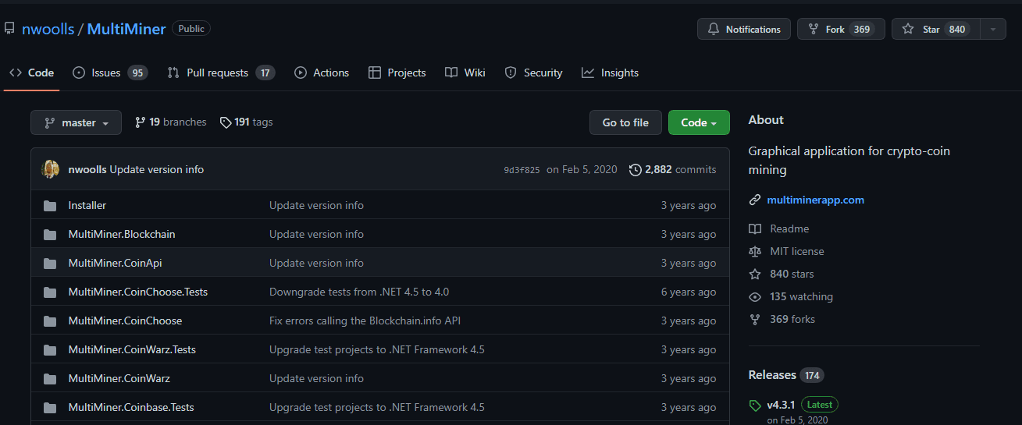Click the folder icon for MultiMiner.CoinApi
The width and height of the screenshot is (1022, 425).
point(51,264)
